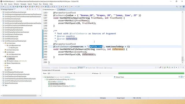
Task: Collapse MyUtilsTest node in JUnit results
Action: click(x=43, y=77)
